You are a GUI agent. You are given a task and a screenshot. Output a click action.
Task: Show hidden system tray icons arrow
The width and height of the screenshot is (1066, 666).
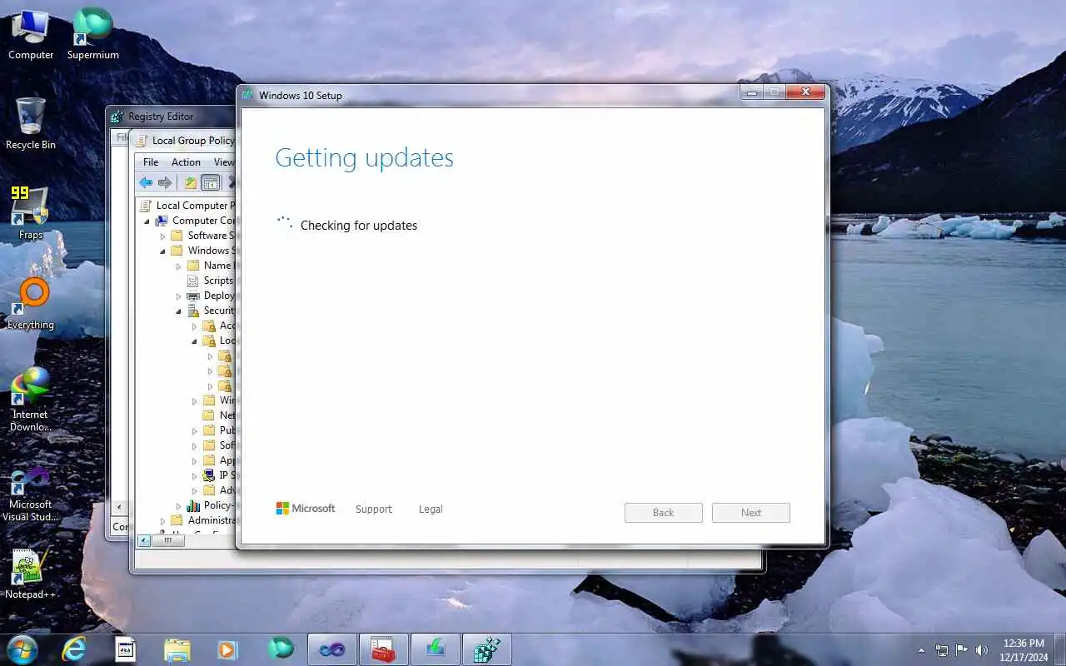tap(921, 650)
